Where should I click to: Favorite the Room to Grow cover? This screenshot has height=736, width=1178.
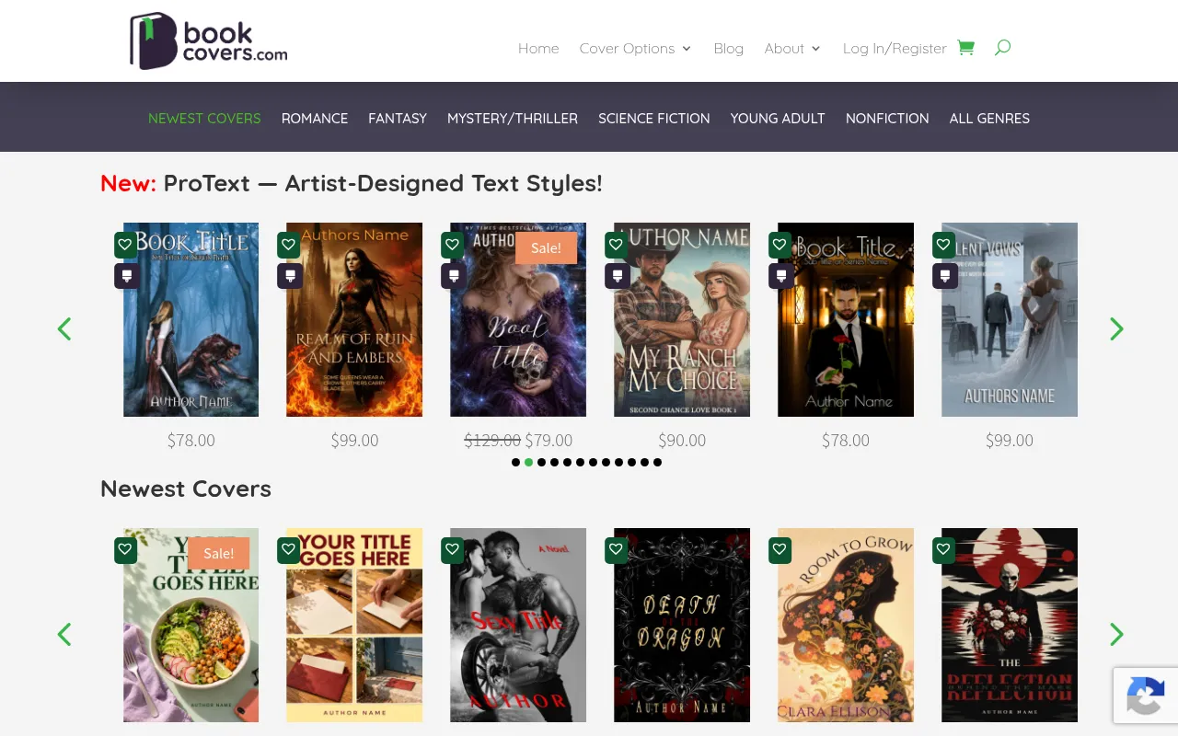[x=781, y=550]
